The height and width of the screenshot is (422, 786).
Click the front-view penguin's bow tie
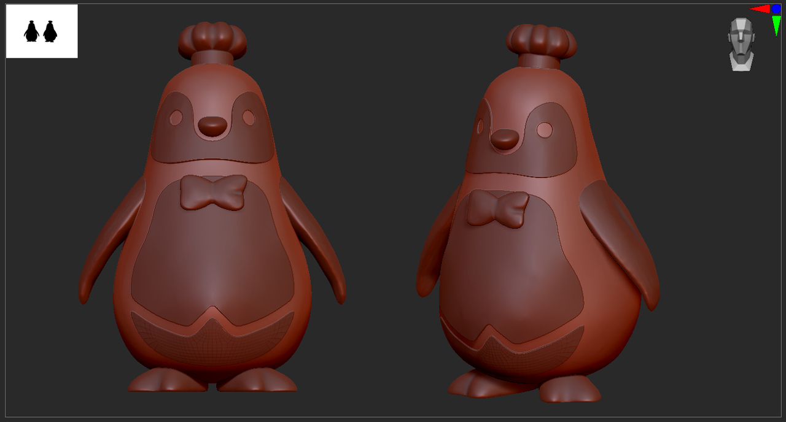coord(213,192)
